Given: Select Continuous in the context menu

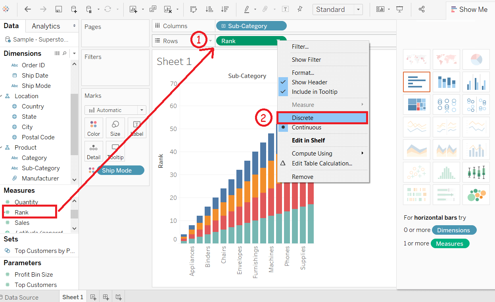Looking at the screenshot, I should [x=323, y=127].
